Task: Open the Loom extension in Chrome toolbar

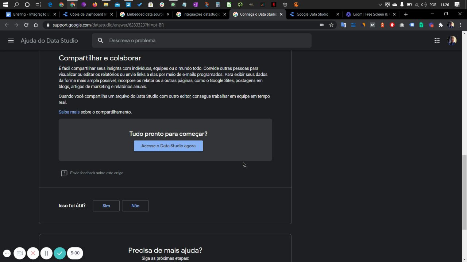Action: 431,25
